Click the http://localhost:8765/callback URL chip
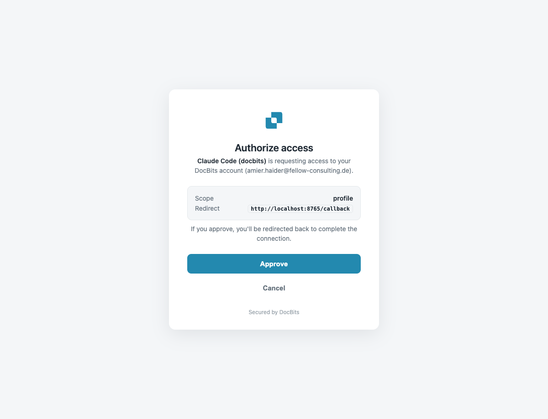548x419 pixels. click(x=300, y=209)
